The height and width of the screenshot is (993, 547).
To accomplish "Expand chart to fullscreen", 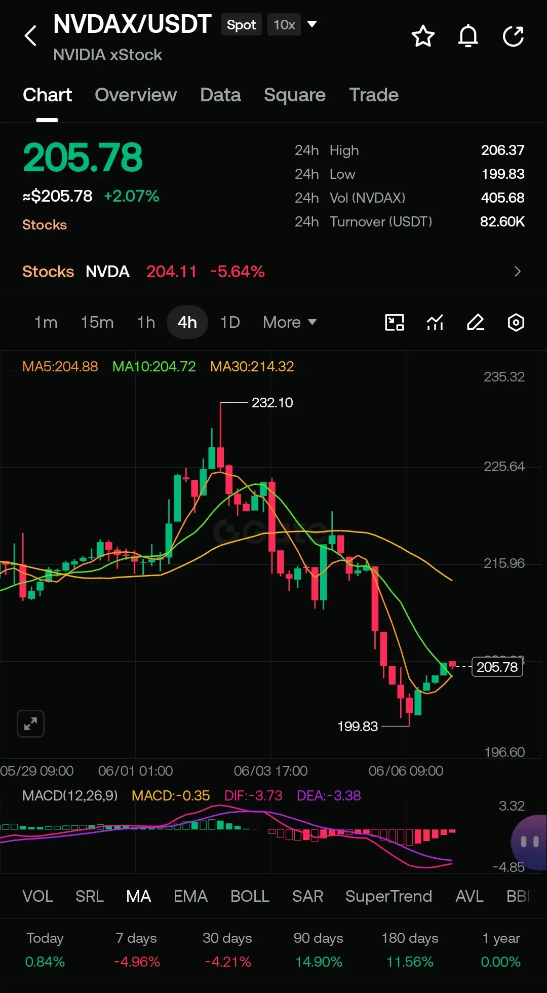I will pos(30,723).
